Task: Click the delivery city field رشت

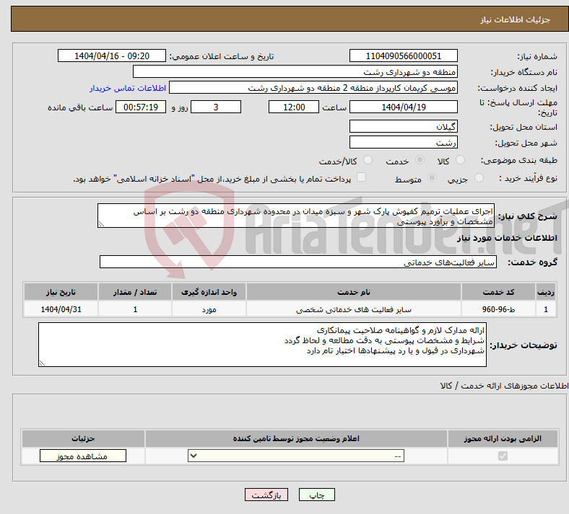Action: [x=404, y=142]
